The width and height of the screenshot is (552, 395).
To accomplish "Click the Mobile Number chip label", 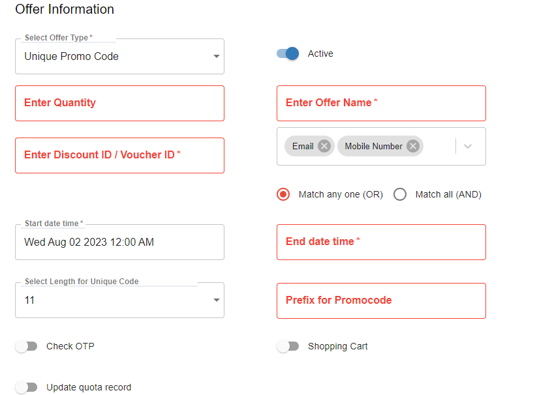I will click(x=373, y=146).
